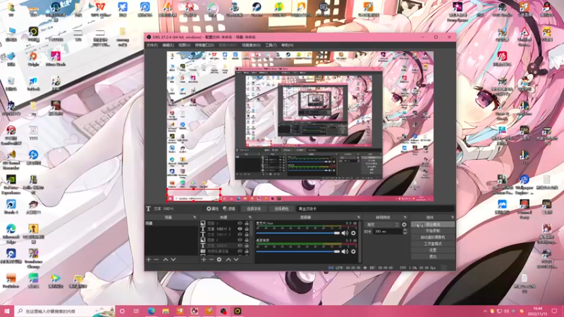Open the 文件(F) menu

click(x=152, y=45)
